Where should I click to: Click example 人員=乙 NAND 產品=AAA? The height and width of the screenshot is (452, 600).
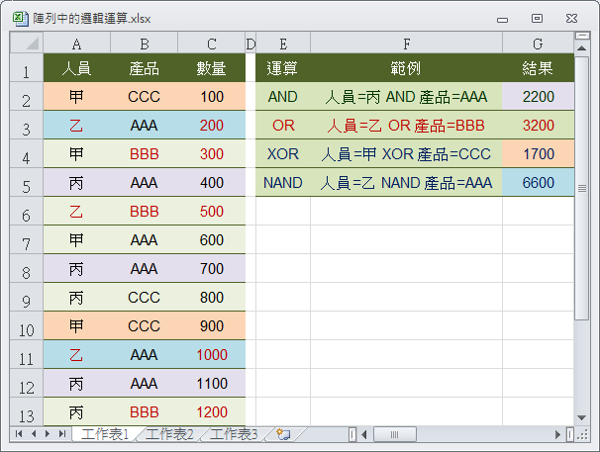click(x=406, y=182)
